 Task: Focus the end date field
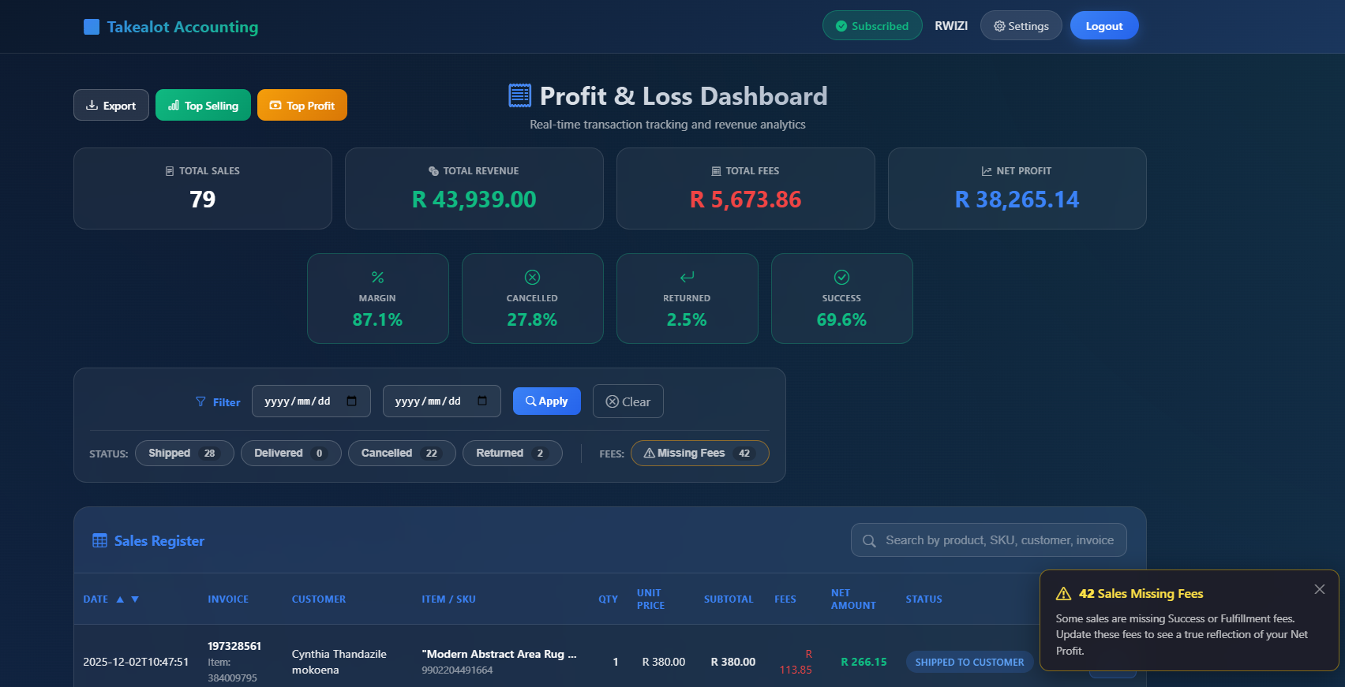(x=441, y=401)
